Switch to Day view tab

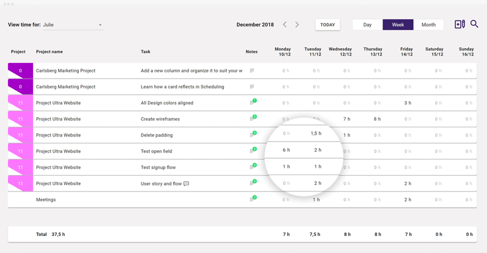point(367,25)
